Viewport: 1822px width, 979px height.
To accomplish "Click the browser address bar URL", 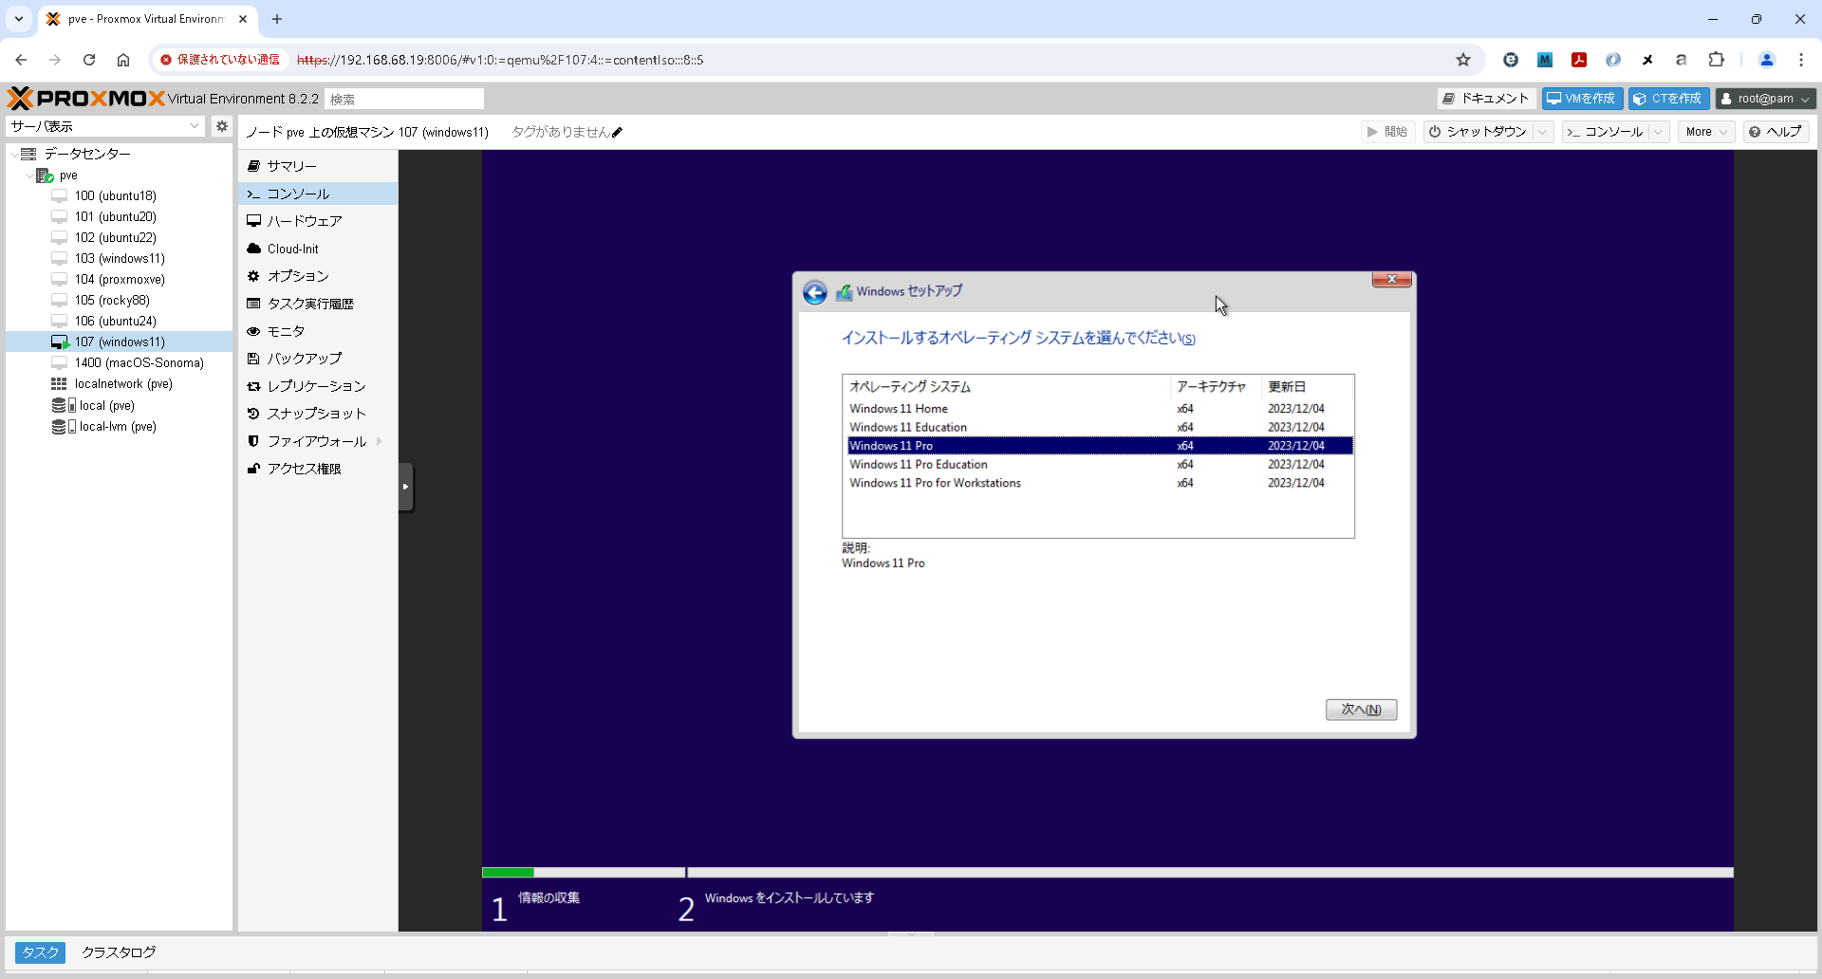I will (500, 60).
